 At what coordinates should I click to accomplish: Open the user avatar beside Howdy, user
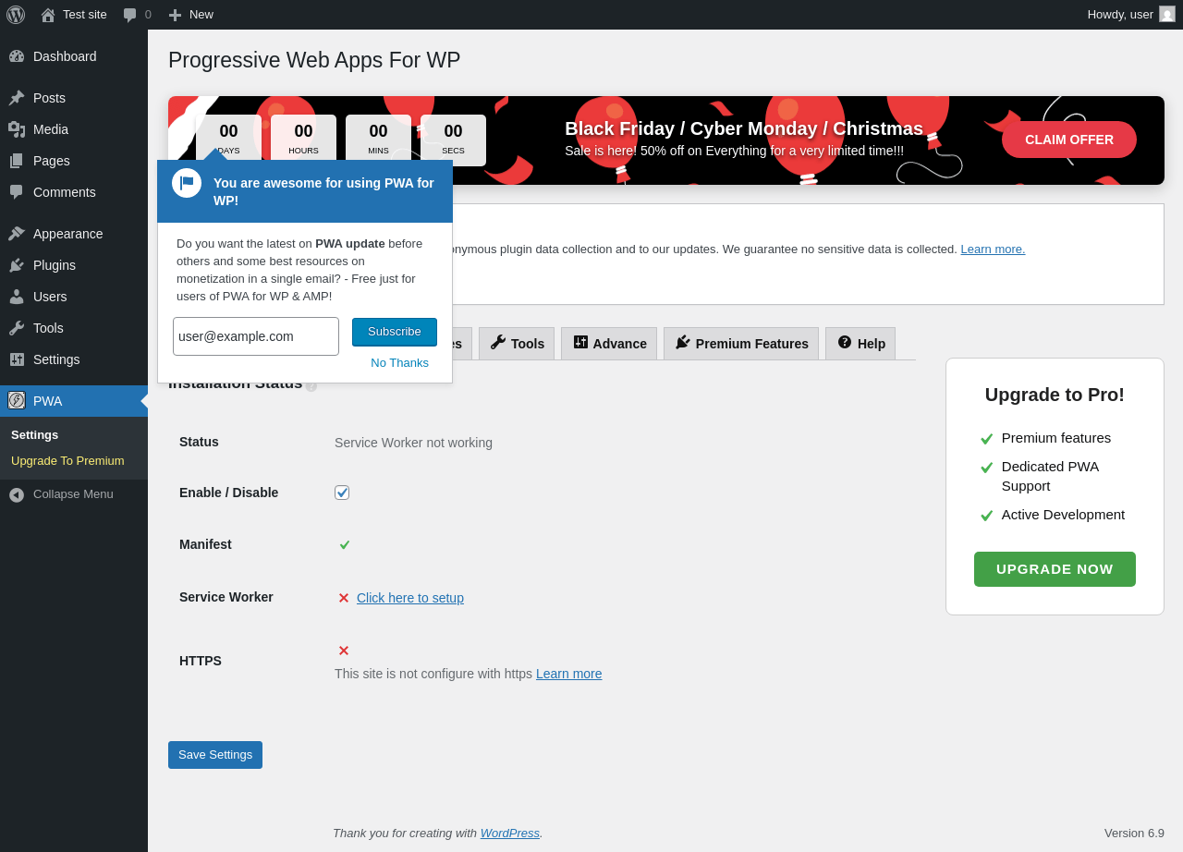coord(1167,14)
